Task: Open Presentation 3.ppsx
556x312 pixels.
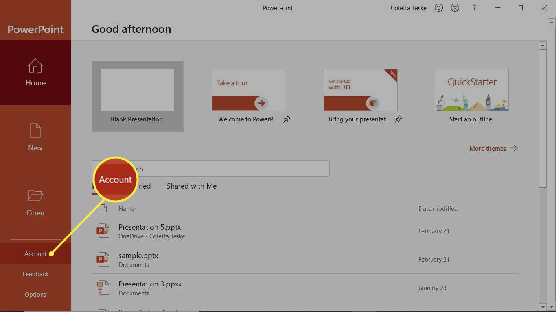Action: tap(305, 288)
